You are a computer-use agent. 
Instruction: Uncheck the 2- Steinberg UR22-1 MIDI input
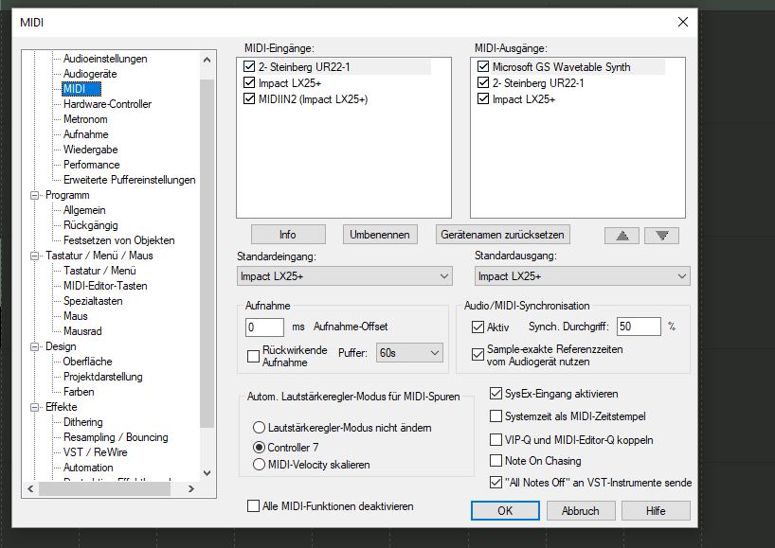click(x=249, y=66)
